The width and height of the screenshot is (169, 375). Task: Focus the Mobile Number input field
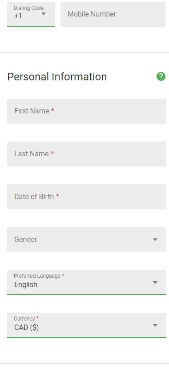point(113,14)
